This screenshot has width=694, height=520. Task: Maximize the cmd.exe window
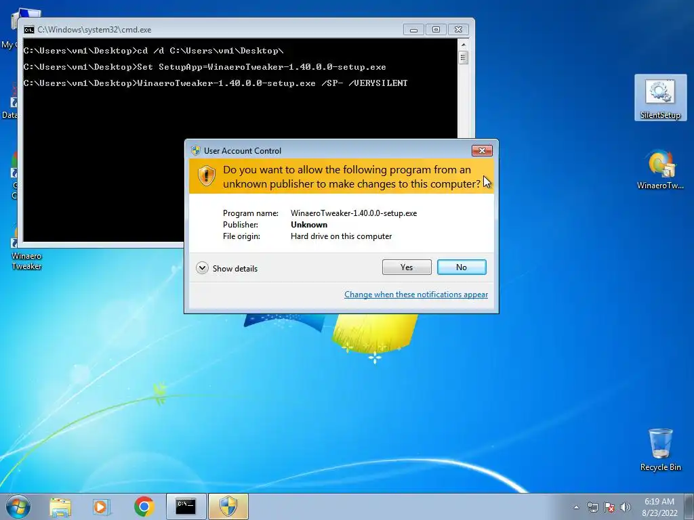tap(436, 30)
